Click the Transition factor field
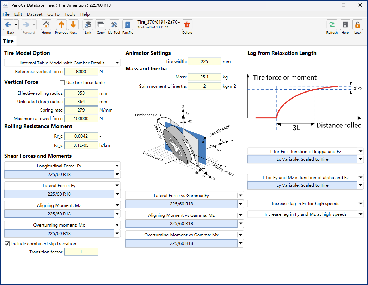368x285 pixels. [81, 252]
